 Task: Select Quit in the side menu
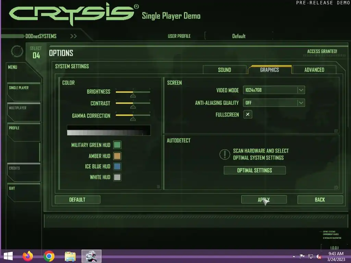point(24,192)
